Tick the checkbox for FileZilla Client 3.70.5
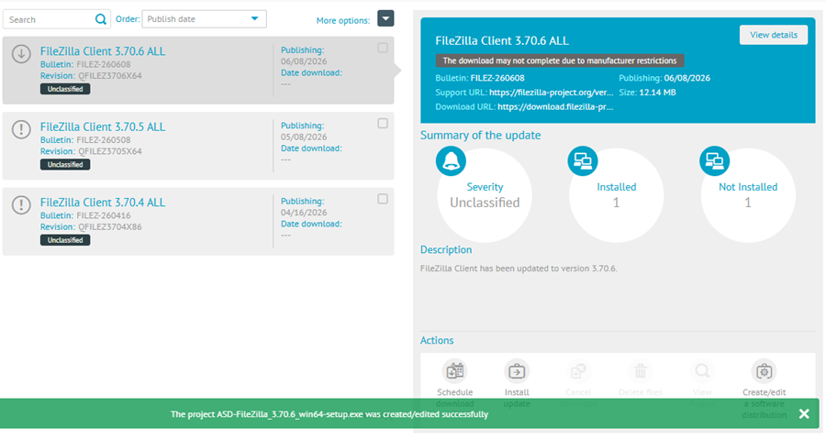This screenshot has height=439, width=826. pyautogui.click(x=383, y=124)
